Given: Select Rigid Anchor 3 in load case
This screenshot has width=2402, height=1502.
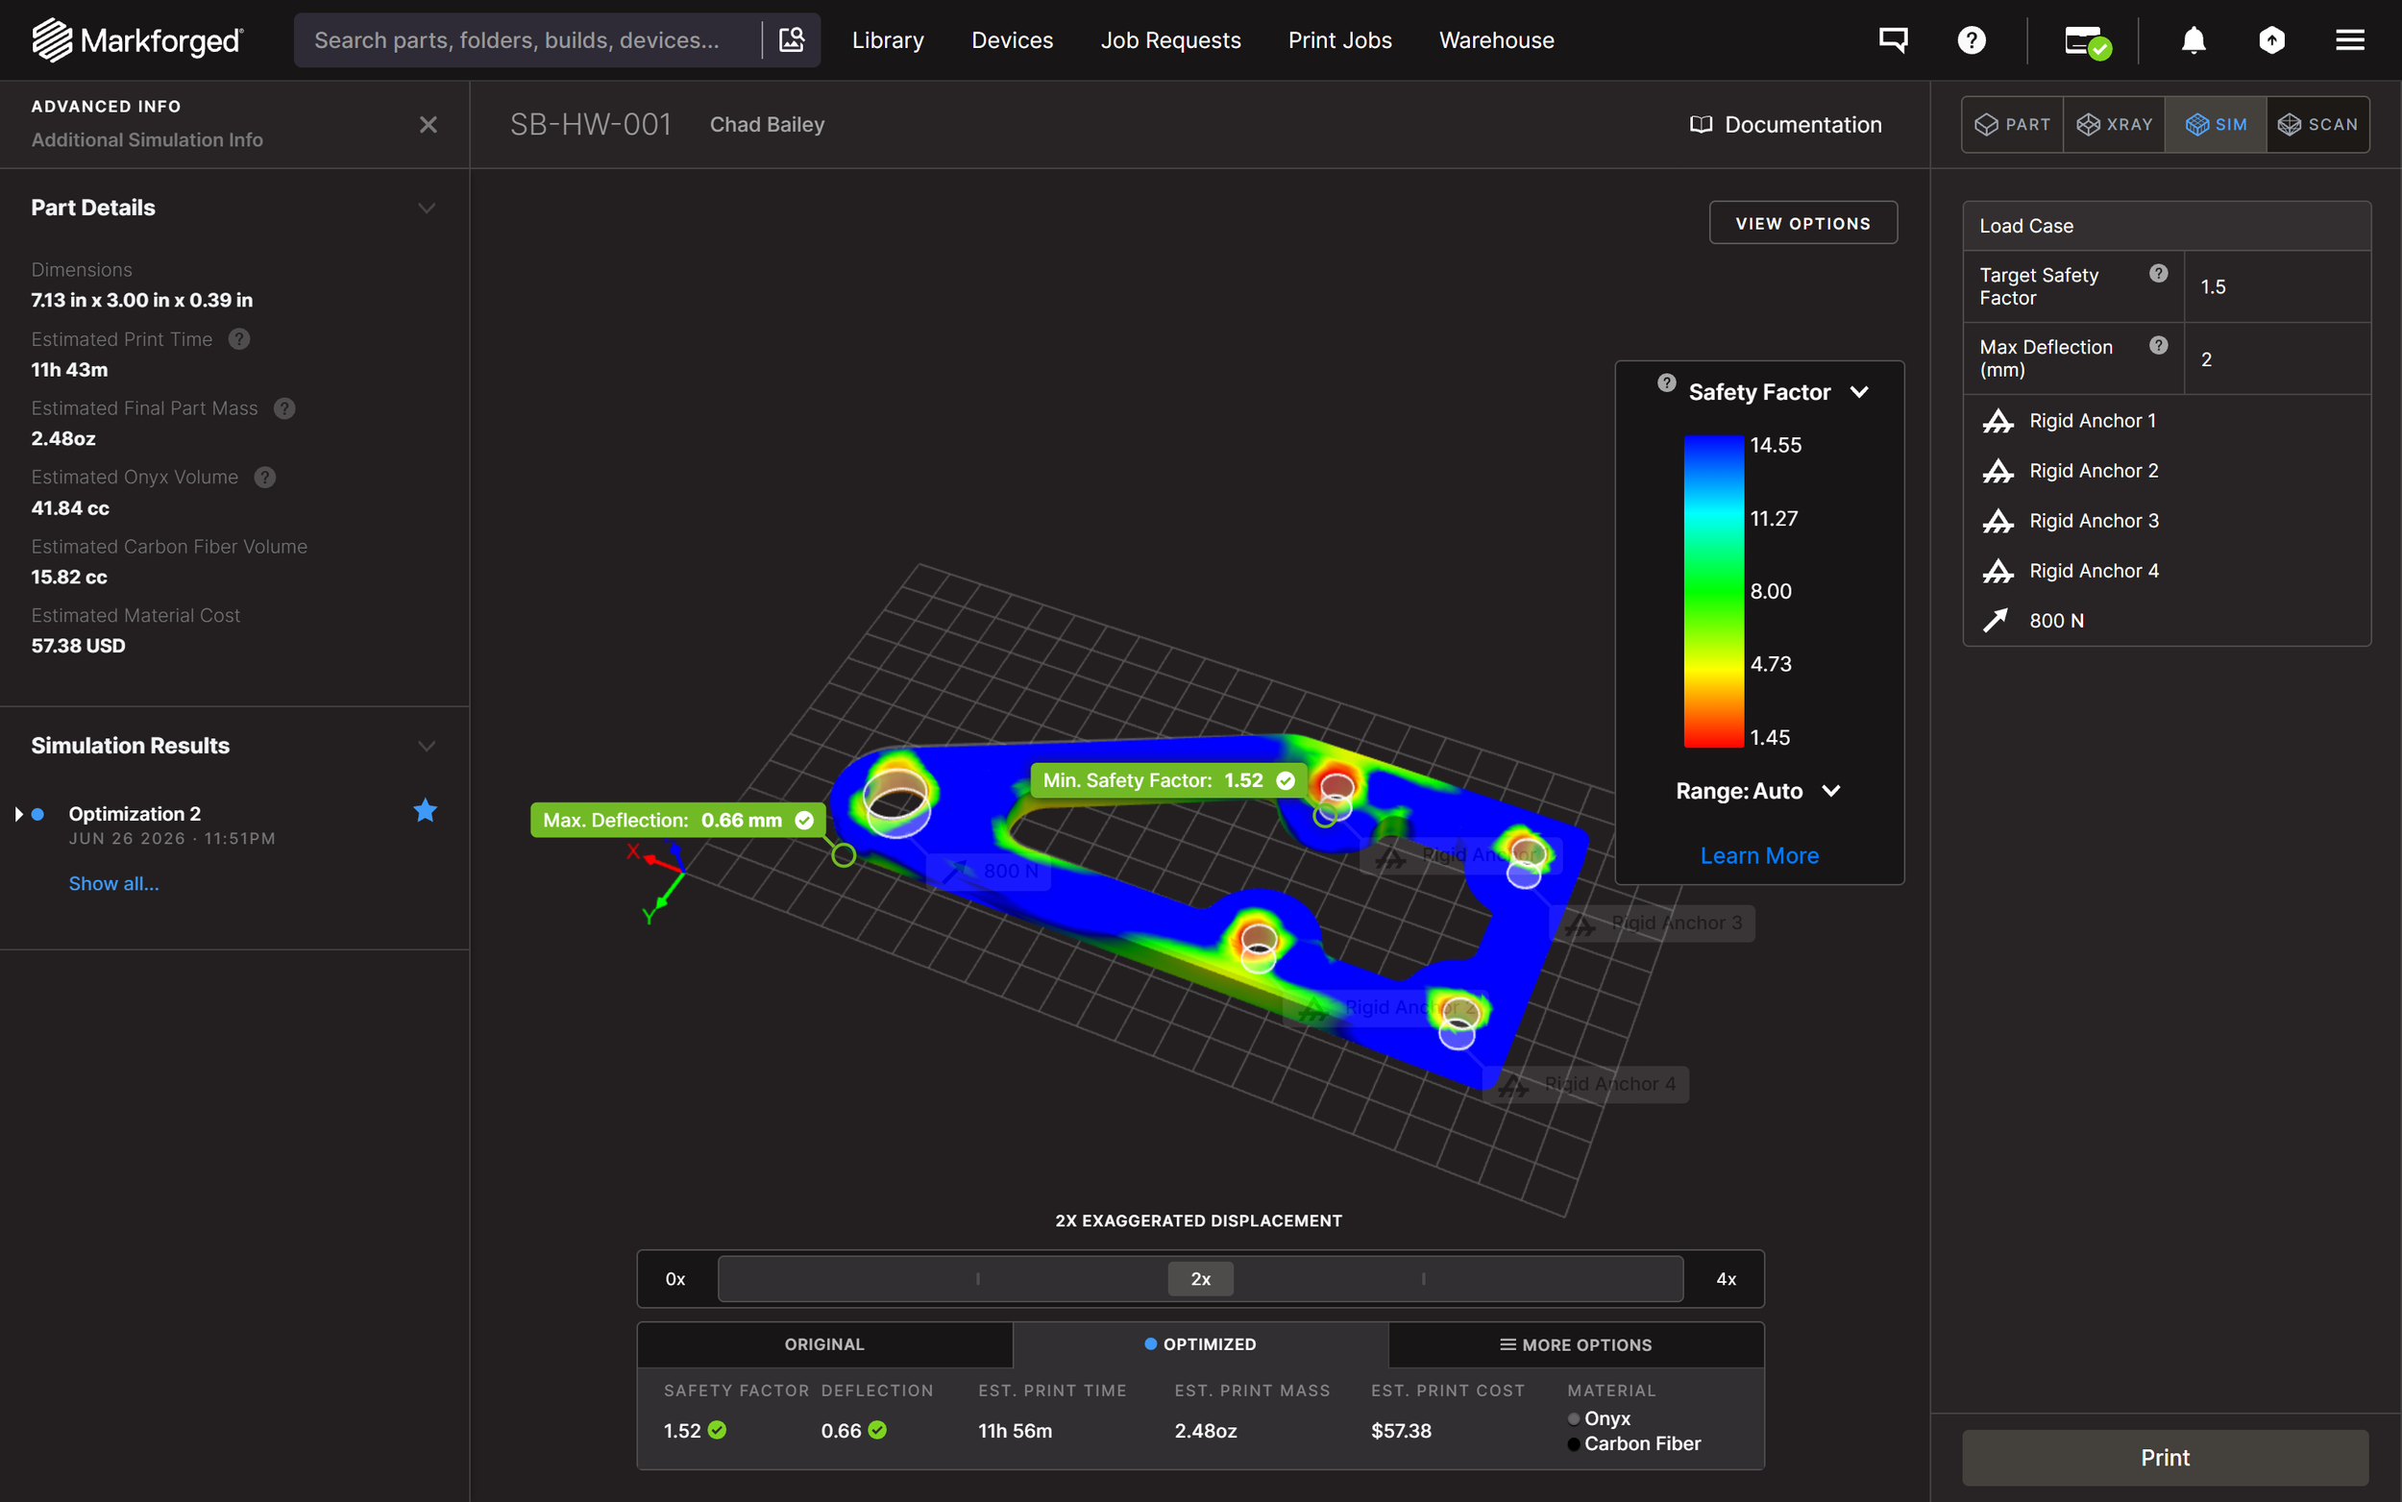Looking at the screenshot, I should (x=2167, y=521).
